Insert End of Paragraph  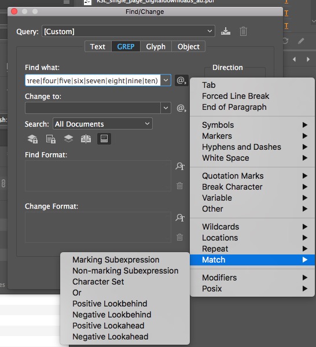252,107
